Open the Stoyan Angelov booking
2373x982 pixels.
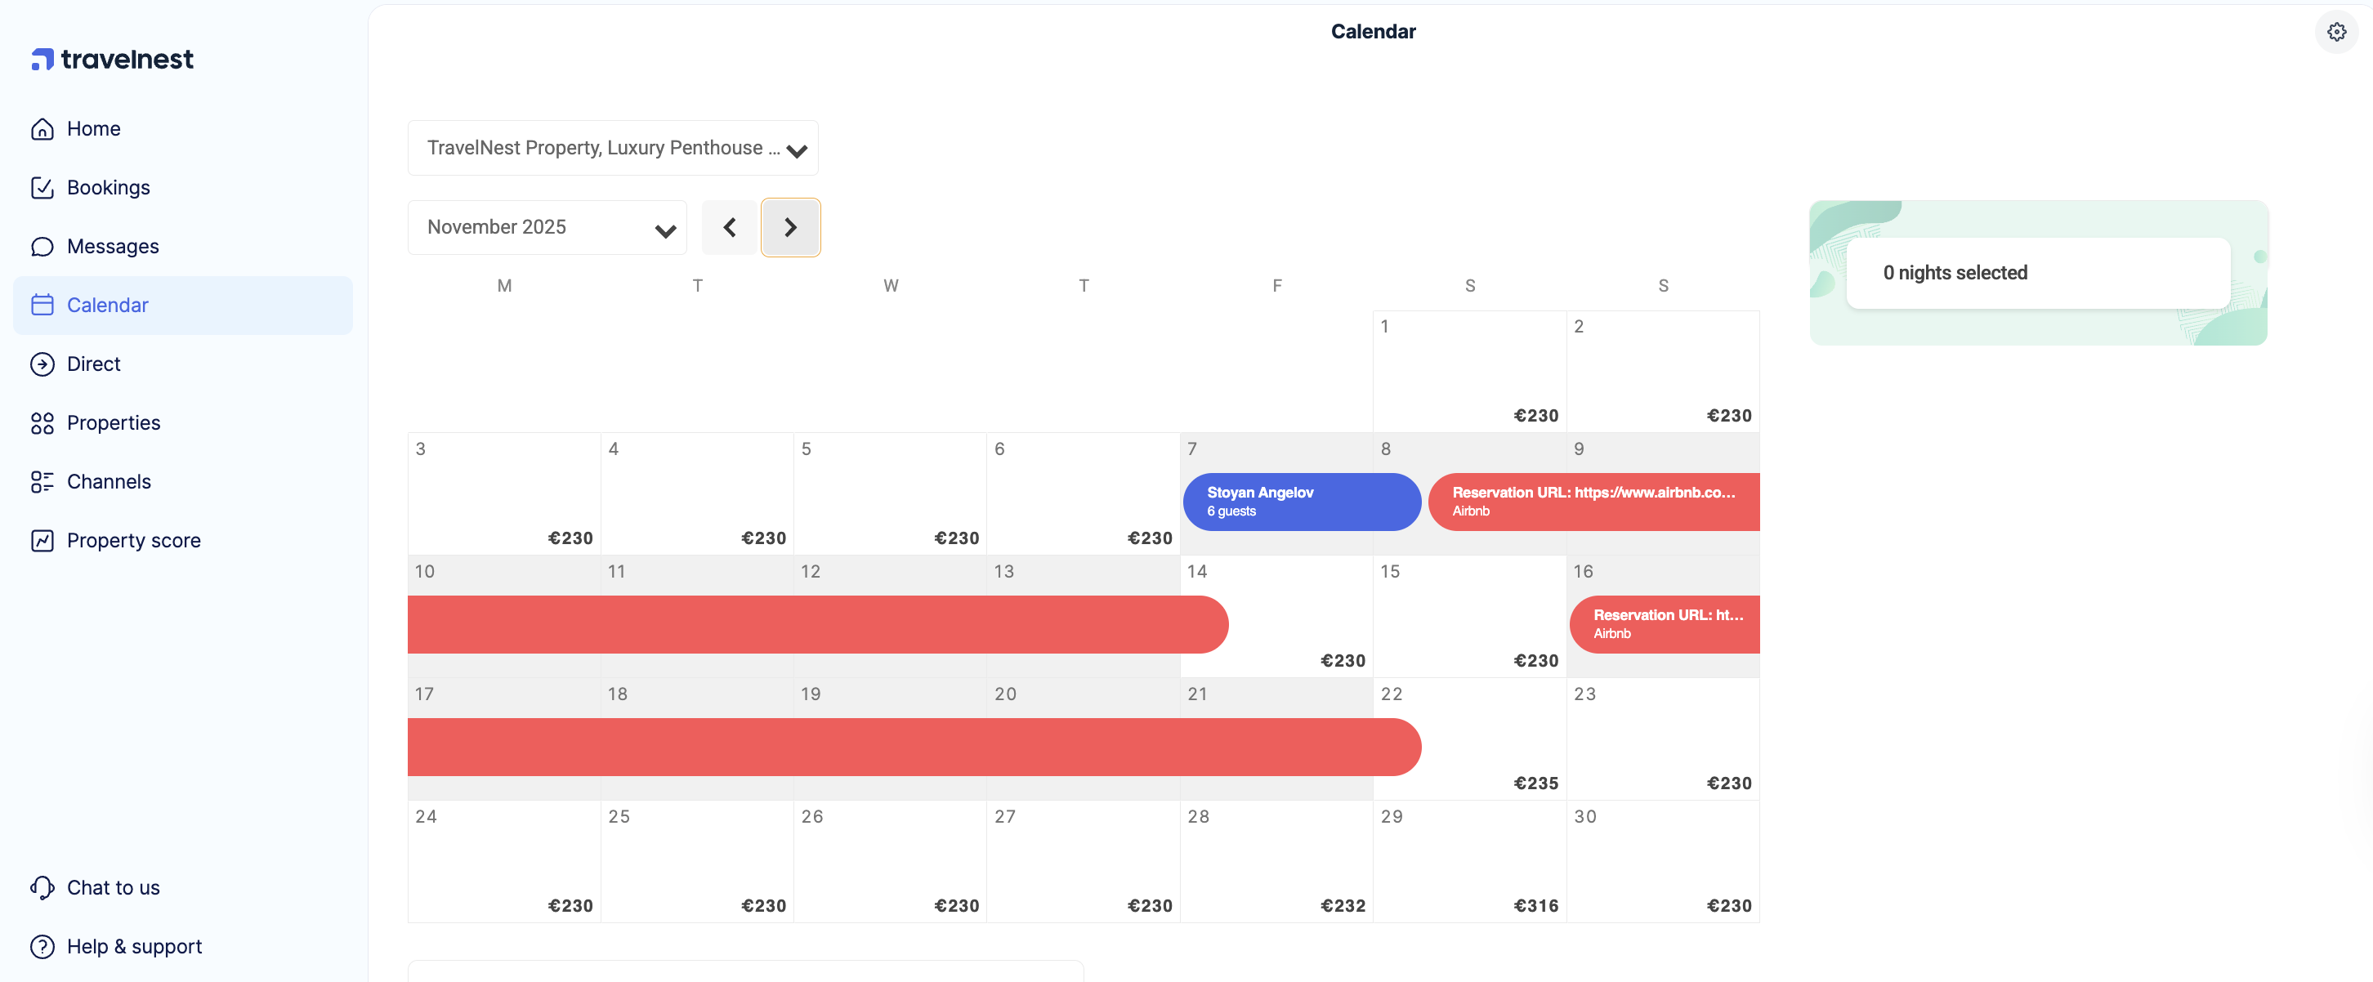point(1300,501)
